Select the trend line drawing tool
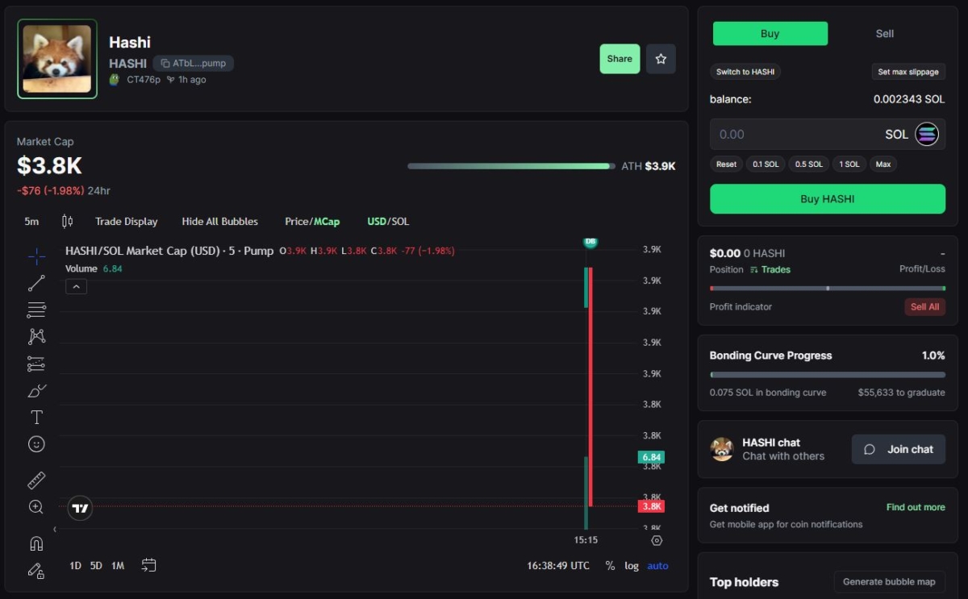Viewport: 968px width, 599px height. coord(36,283)
